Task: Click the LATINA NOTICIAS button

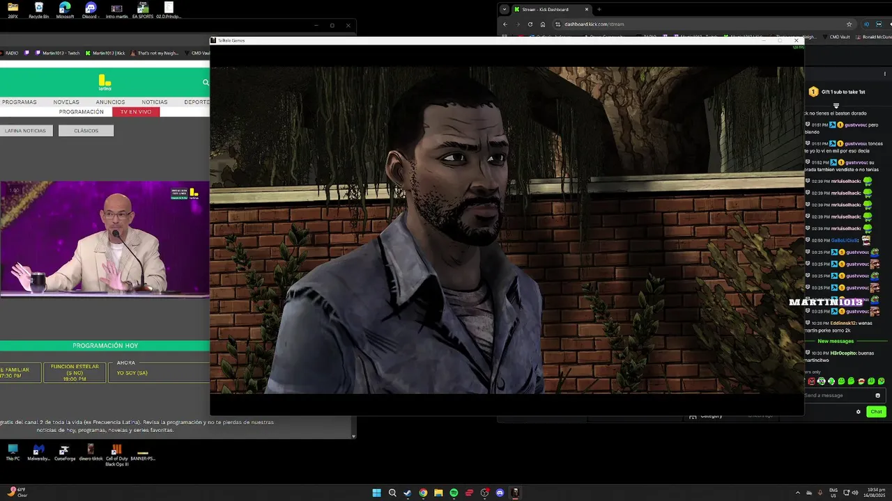Action: point(26,131)
